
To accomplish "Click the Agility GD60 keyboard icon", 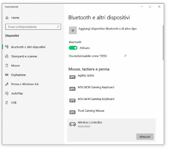I will click(72, 77).
